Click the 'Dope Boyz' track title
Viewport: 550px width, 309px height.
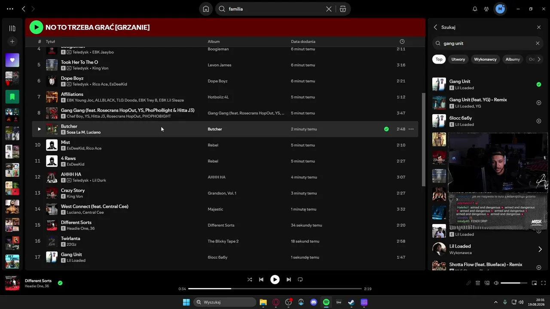tap(72, 79)
